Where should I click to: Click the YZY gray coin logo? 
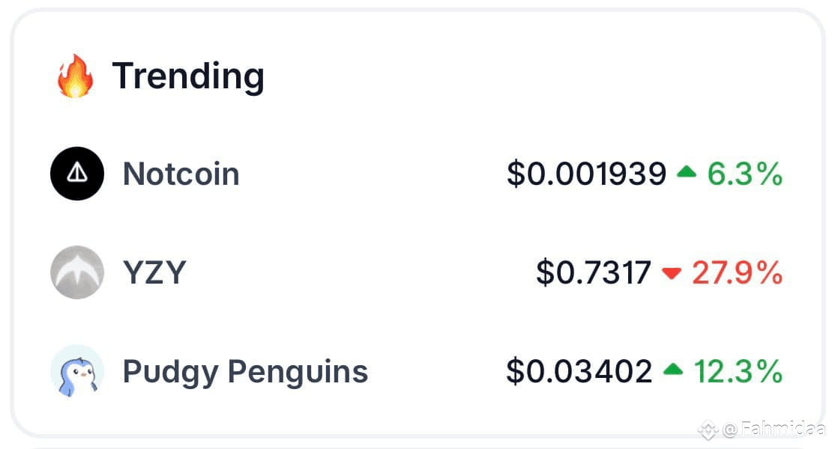click(x=77, y=272)
